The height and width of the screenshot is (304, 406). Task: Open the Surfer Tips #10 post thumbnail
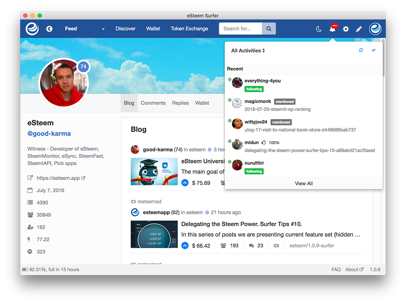[154, 234]
